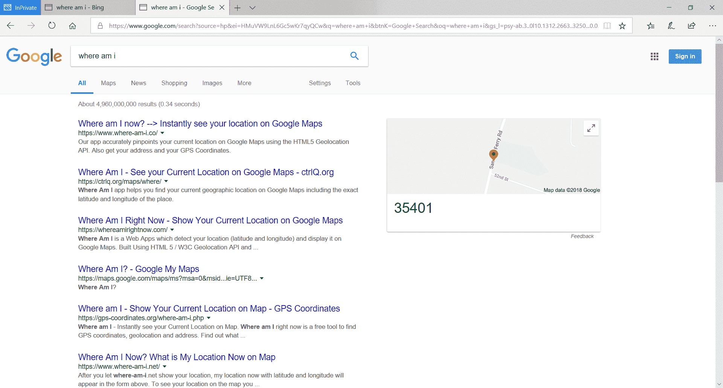The height and width of the screenshot is (388, 723).
Task: Add this page to favorites star
Action: [622, 26]
